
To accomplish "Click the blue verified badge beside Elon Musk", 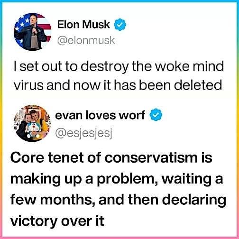I will point(120,25).
